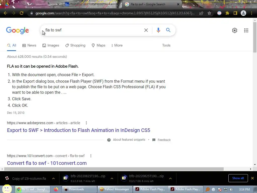Bookmark this page with the star icon

(x=209, y=13)
